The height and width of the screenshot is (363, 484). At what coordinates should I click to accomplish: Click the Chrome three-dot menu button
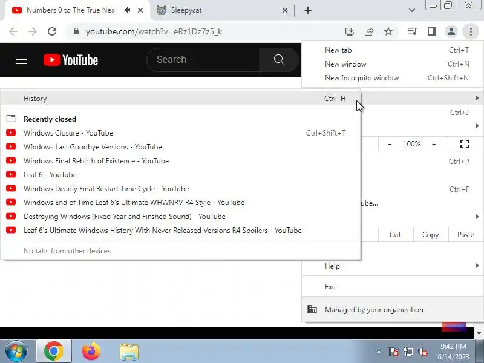(471, 31)
